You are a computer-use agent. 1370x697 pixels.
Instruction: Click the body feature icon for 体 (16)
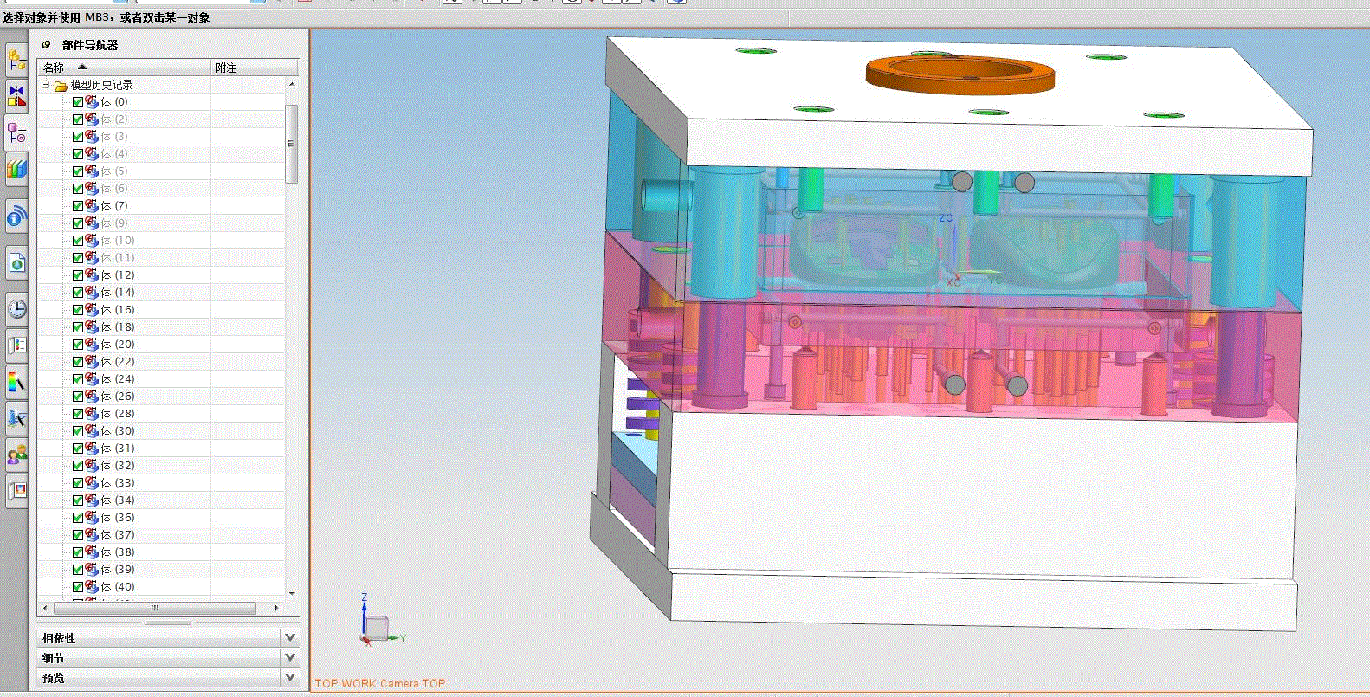tap(92, 310)
